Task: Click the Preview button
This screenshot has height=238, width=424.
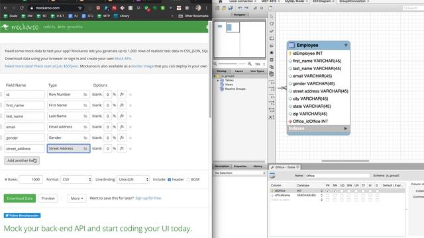Action: pos(48,198)
